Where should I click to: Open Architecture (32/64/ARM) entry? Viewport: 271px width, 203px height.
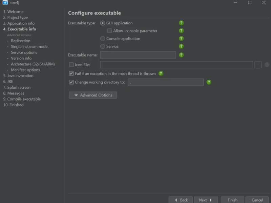[x=33, y=64]
